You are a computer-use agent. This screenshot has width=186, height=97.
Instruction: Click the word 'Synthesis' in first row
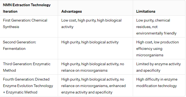click(x=11, y=27)
